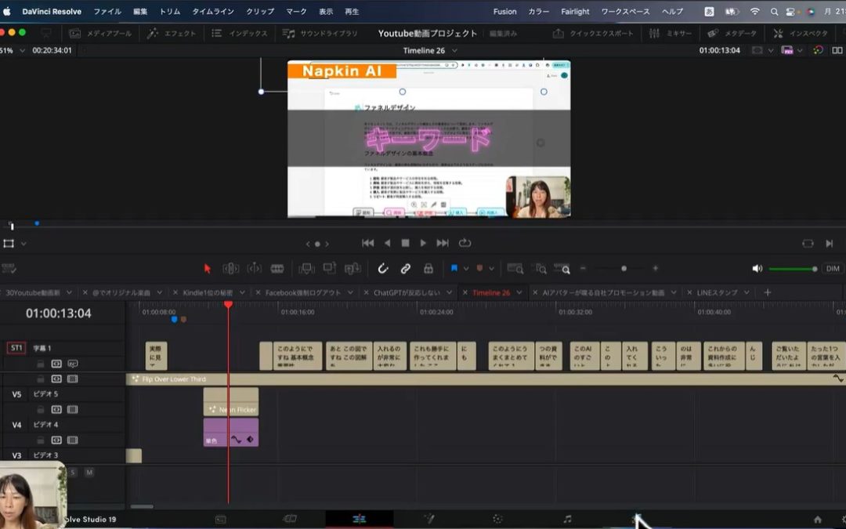Screen dimensions: 846x529
Task: Activate the Blade edit mode tool
Action: (x=277, y=268)
